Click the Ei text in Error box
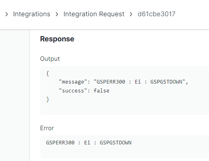This screenshot has width=209, height=161. (87, 143)
